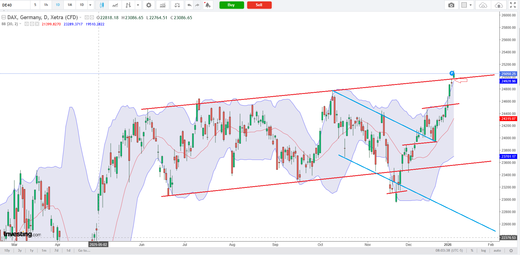Viewport: 520px width, 255px height.
Task: Toggle percentage scale option
Action: click(x=472, y=250)
